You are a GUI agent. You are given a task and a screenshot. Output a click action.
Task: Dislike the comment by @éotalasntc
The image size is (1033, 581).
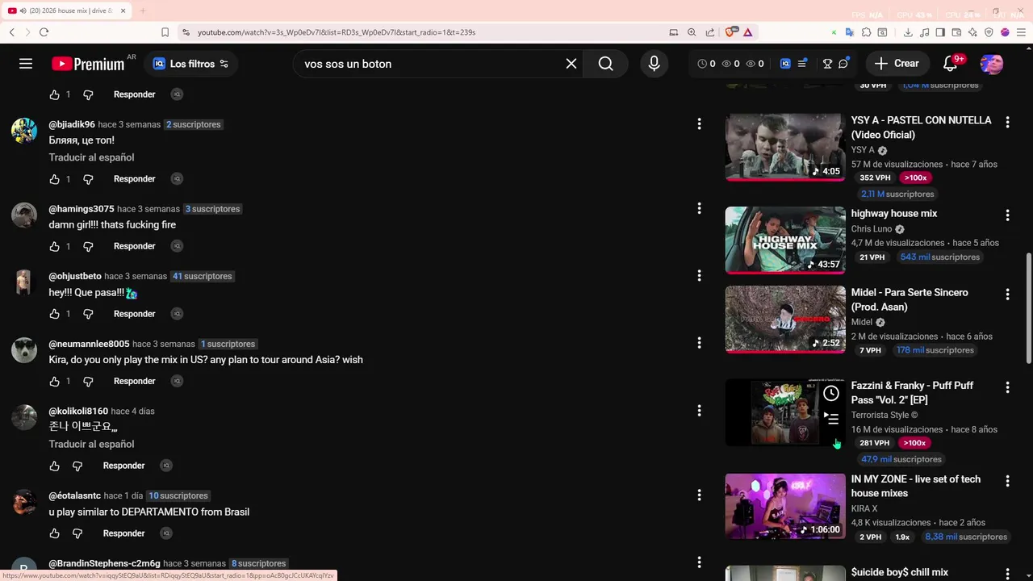(77, 533)
